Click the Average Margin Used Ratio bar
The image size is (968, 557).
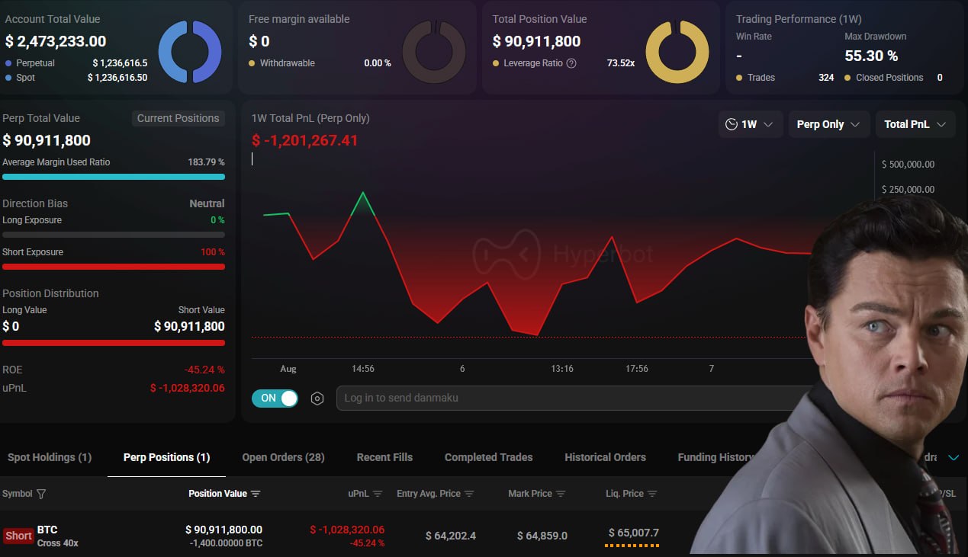tap(114, 177)
